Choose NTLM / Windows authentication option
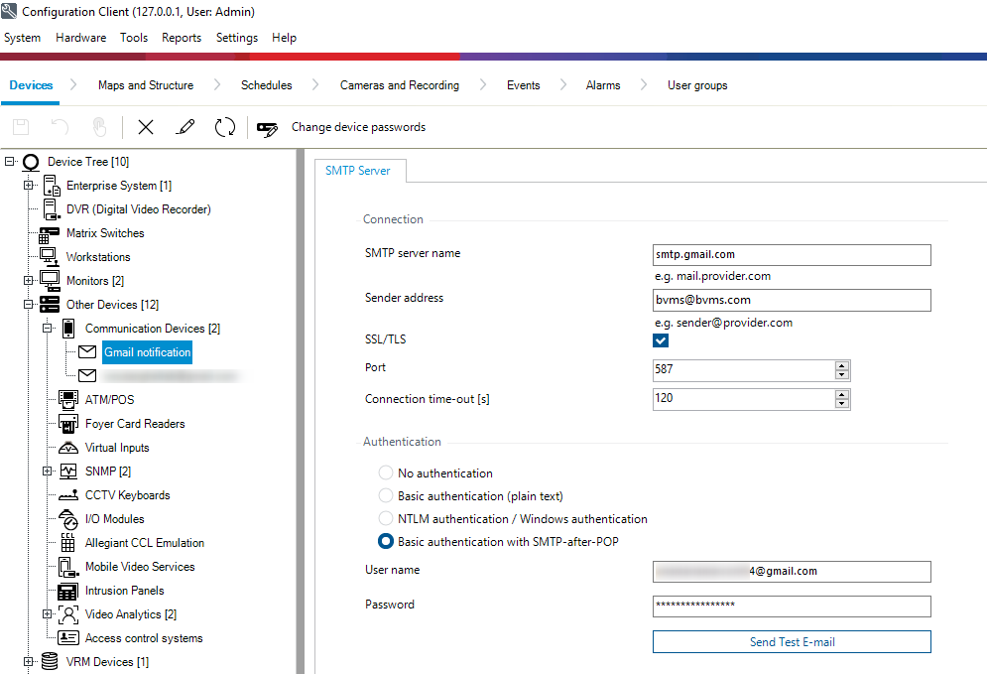The height and width of the screenshot is (674, 987). (386, 519)
